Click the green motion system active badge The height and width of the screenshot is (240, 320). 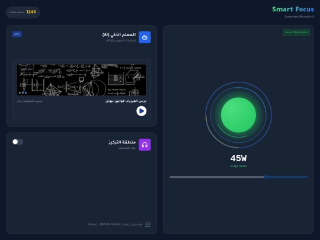click(x=296, y=33)
